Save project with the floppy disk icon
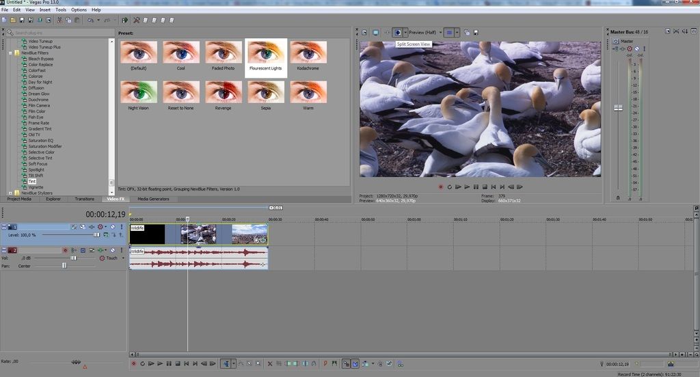700x377 pixels. (x=22, y=20)
